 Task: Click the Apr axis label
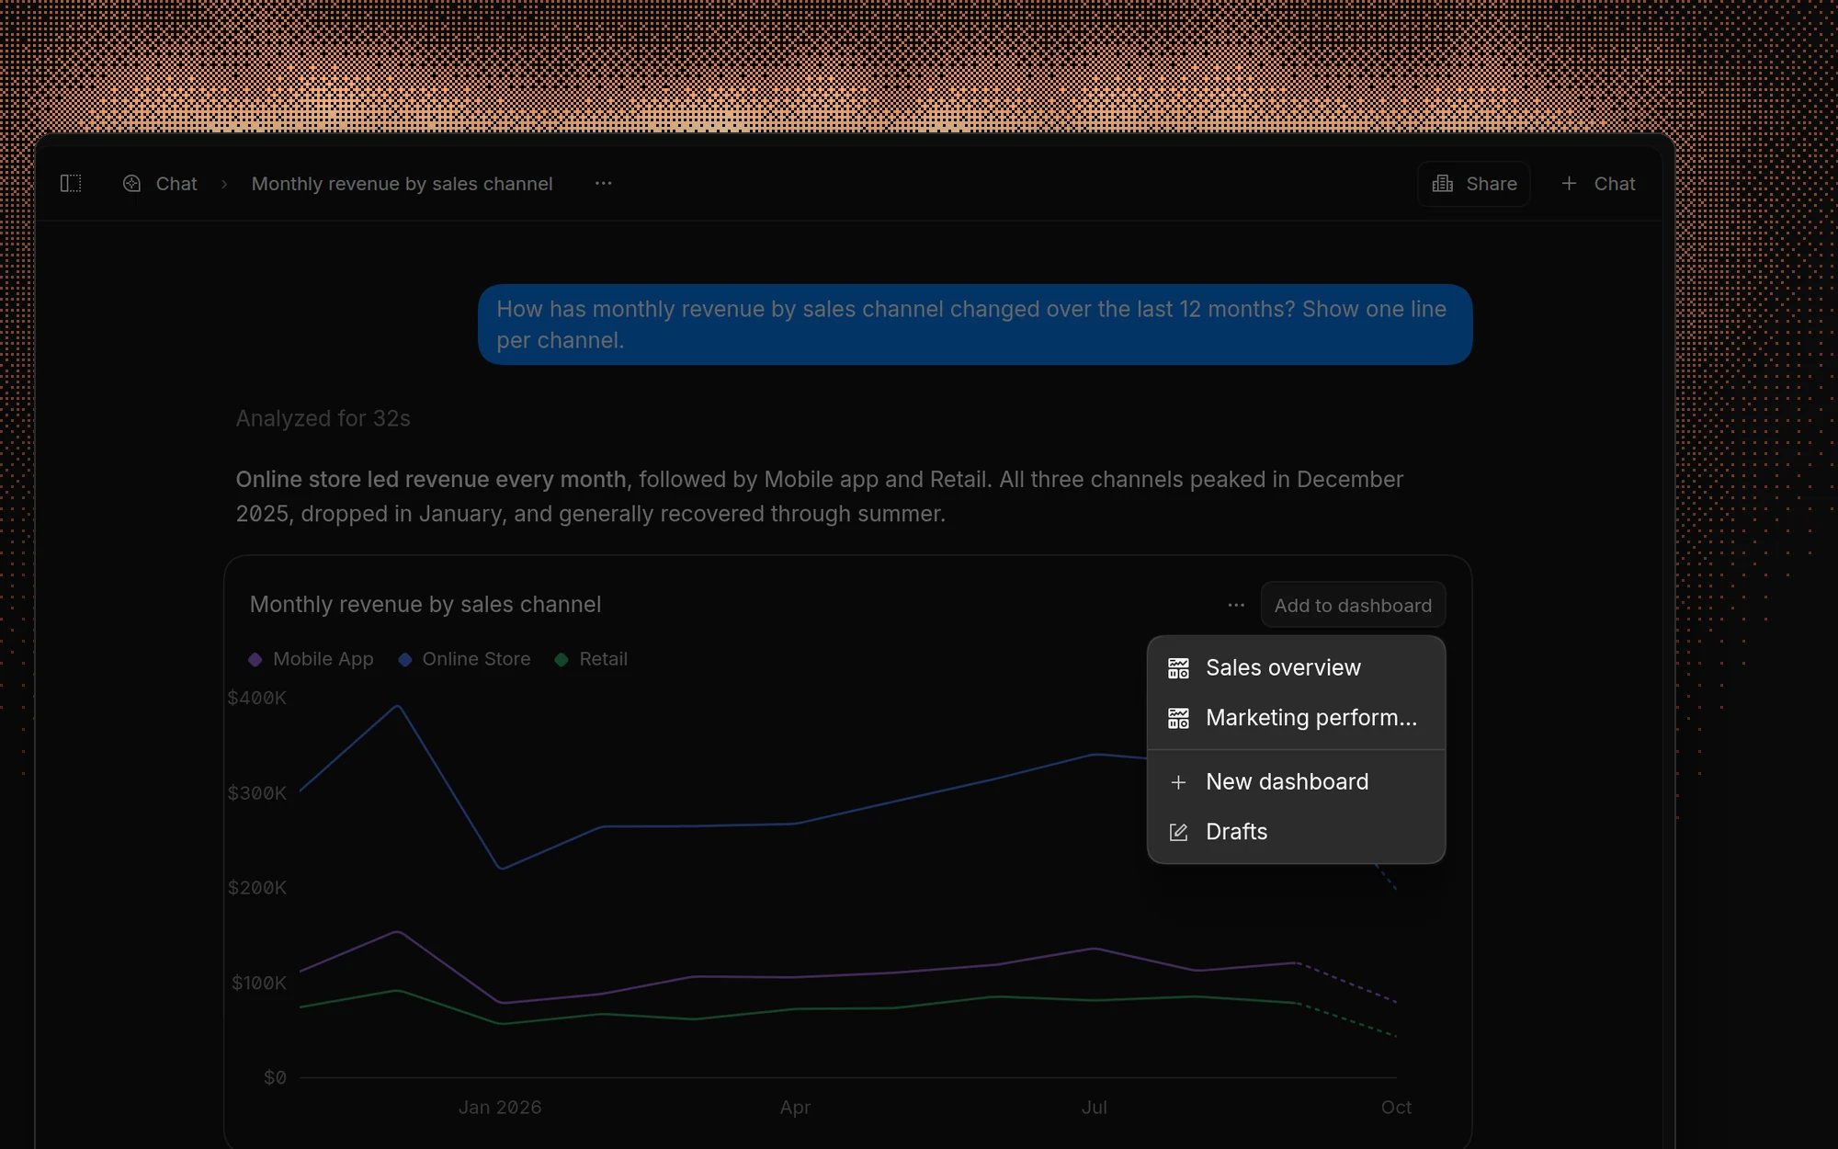click(795, 1108)
